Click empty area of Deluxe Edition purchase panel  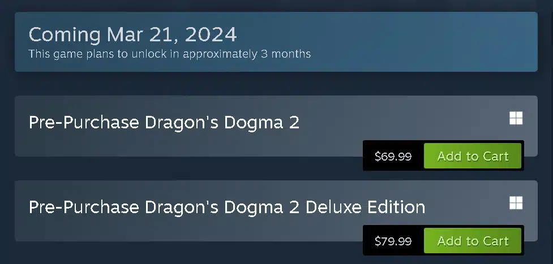212,231
